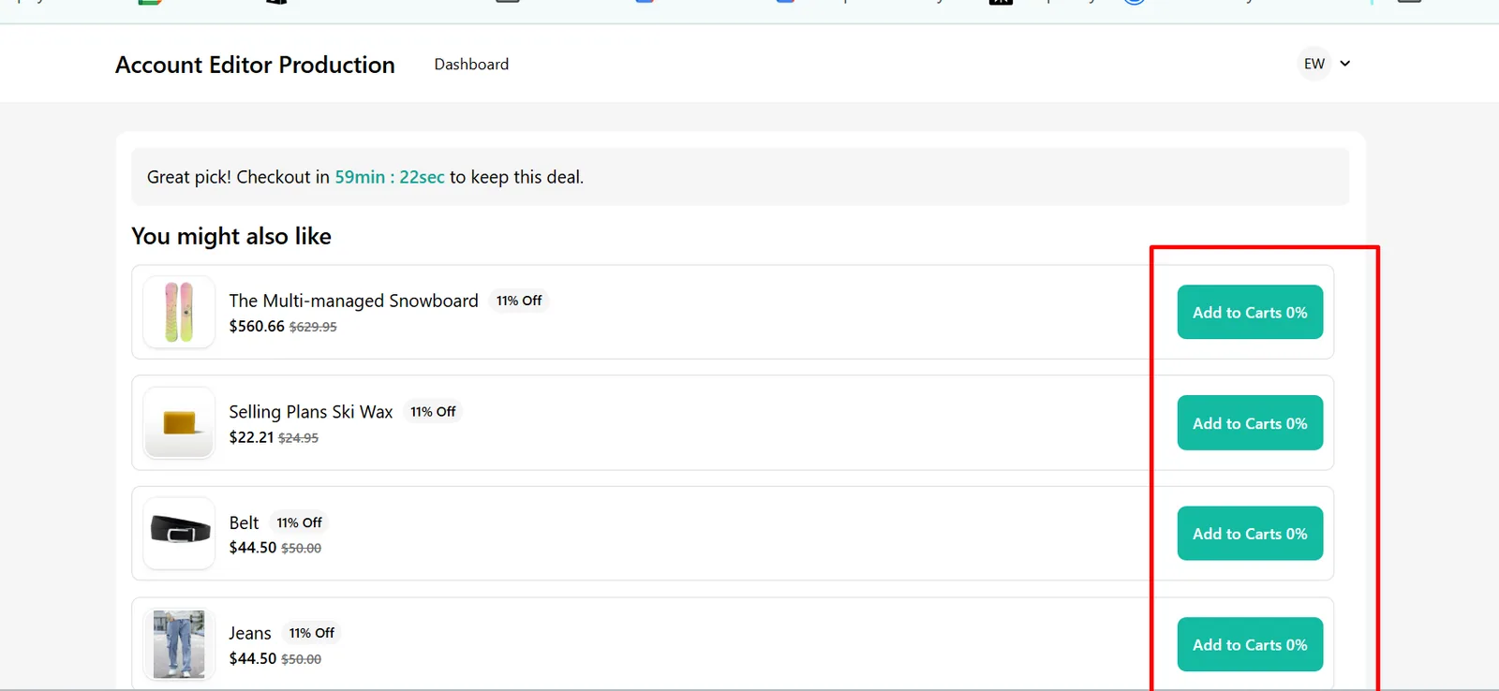This screenshot has width=1499, height=691.
Task: Open the belt product thumbnail
Action: pyautogui.click(x=179, y=534)
